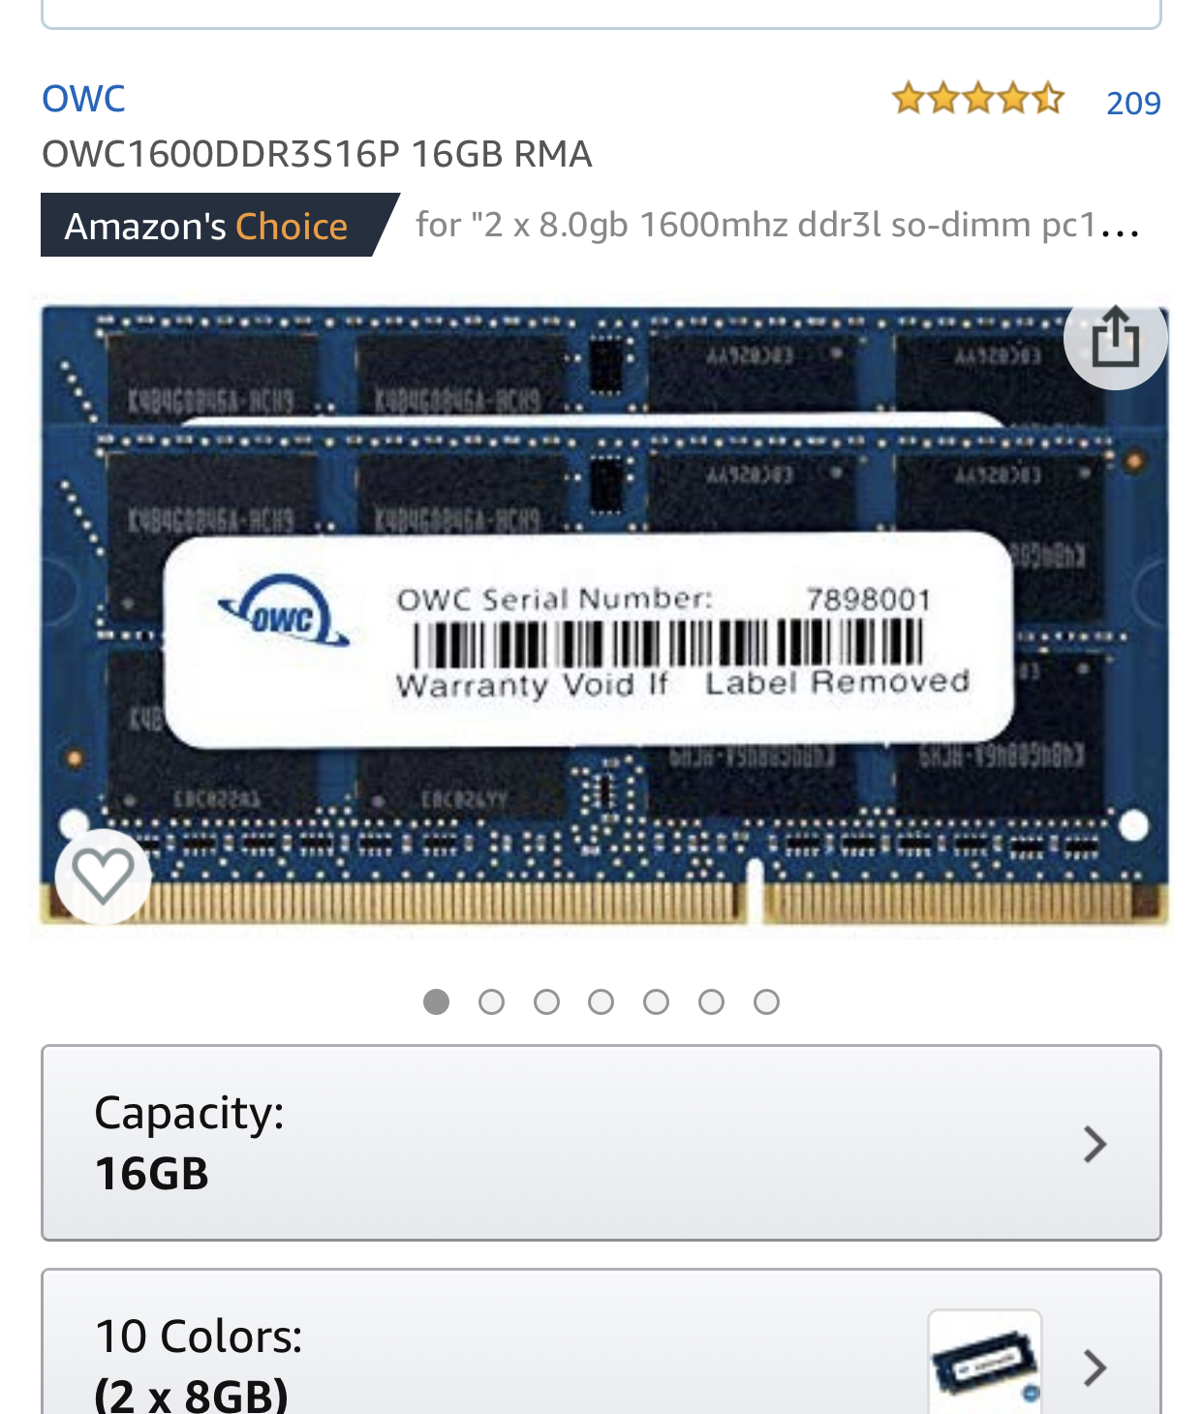Show first product image dot
The width and height of the screenshot is (1203, 1414).
tap(436, 1001)
